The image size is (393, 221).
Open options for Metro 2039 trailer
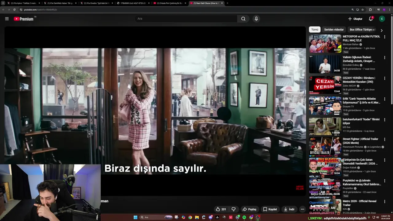[x=384, y=201]
